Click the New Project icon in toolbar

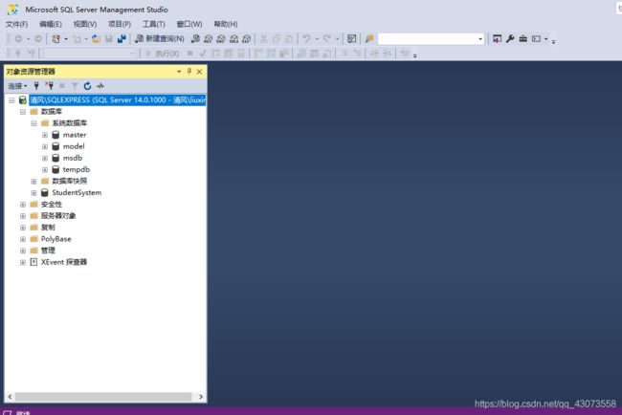point(56,39)
